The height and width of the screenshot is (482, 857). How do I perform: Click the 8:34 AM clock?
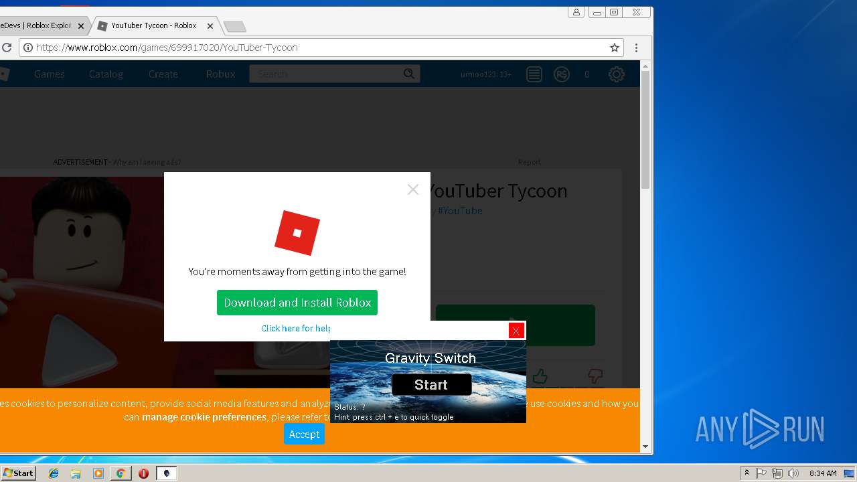823,473
